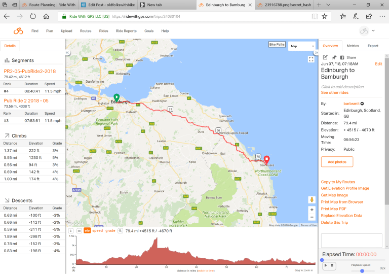
Task: Open the PR2-05-PubRide2-2018 segment link
Action: [x=28, y=71]
